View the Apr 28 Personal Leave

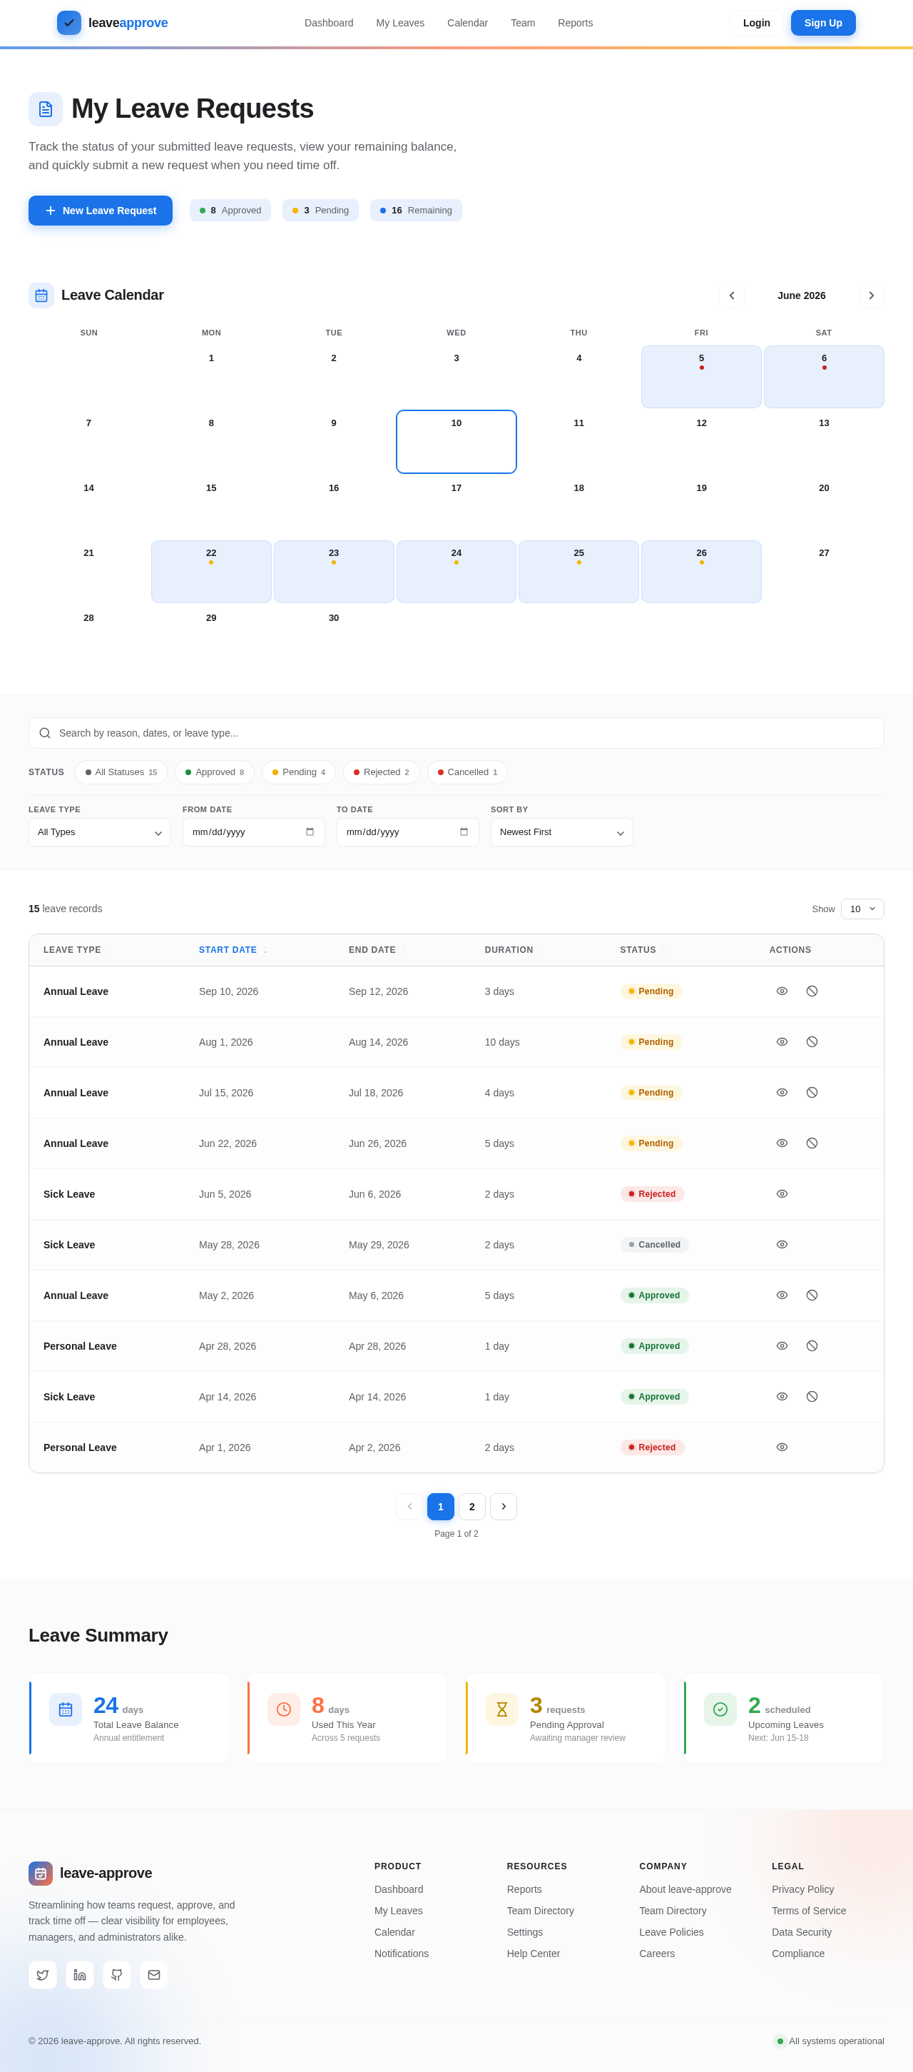click(782, 1345)
